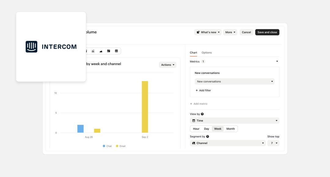Click the tall yellow Email bar for Sep 2
This screenshot has width=330, height=177.
[145, 107]
